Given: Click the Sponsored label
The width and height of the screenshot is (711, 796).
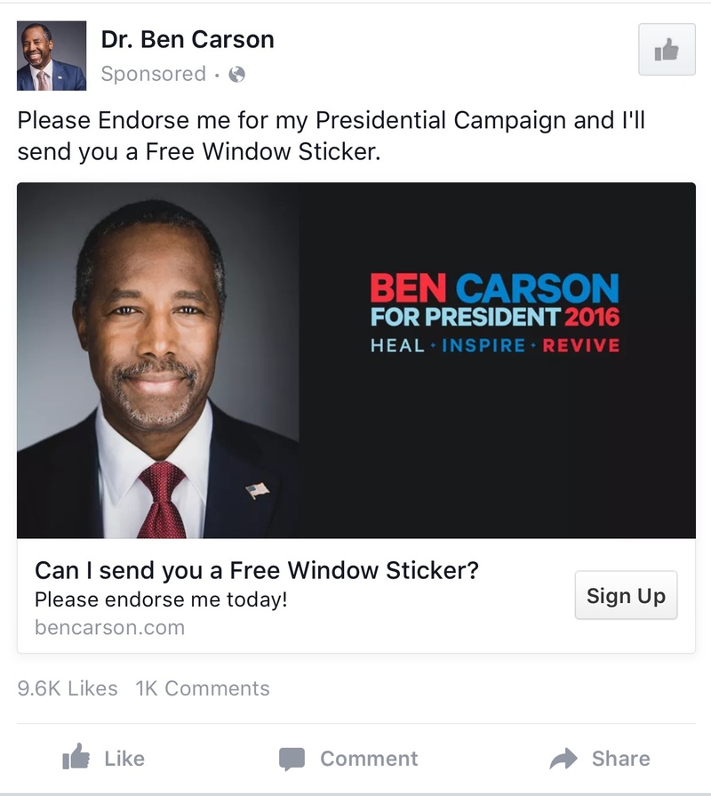Looking at the screenshot, I should 153,74.
